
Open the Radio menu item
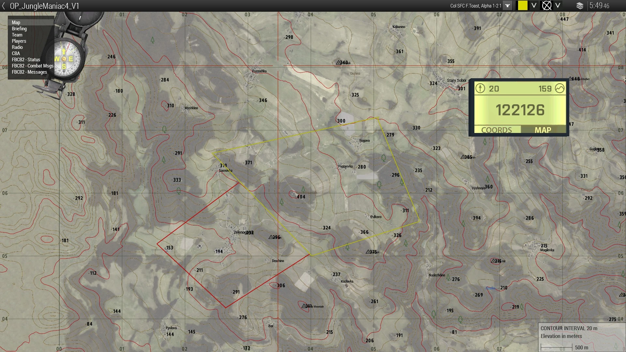tap(17, 47)
